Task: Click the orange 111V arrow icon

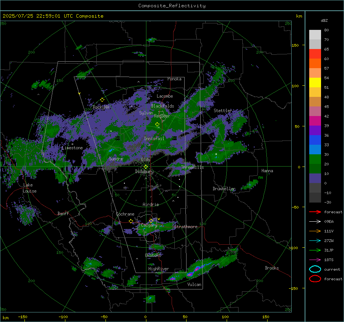Action: [x=315, y=231]
